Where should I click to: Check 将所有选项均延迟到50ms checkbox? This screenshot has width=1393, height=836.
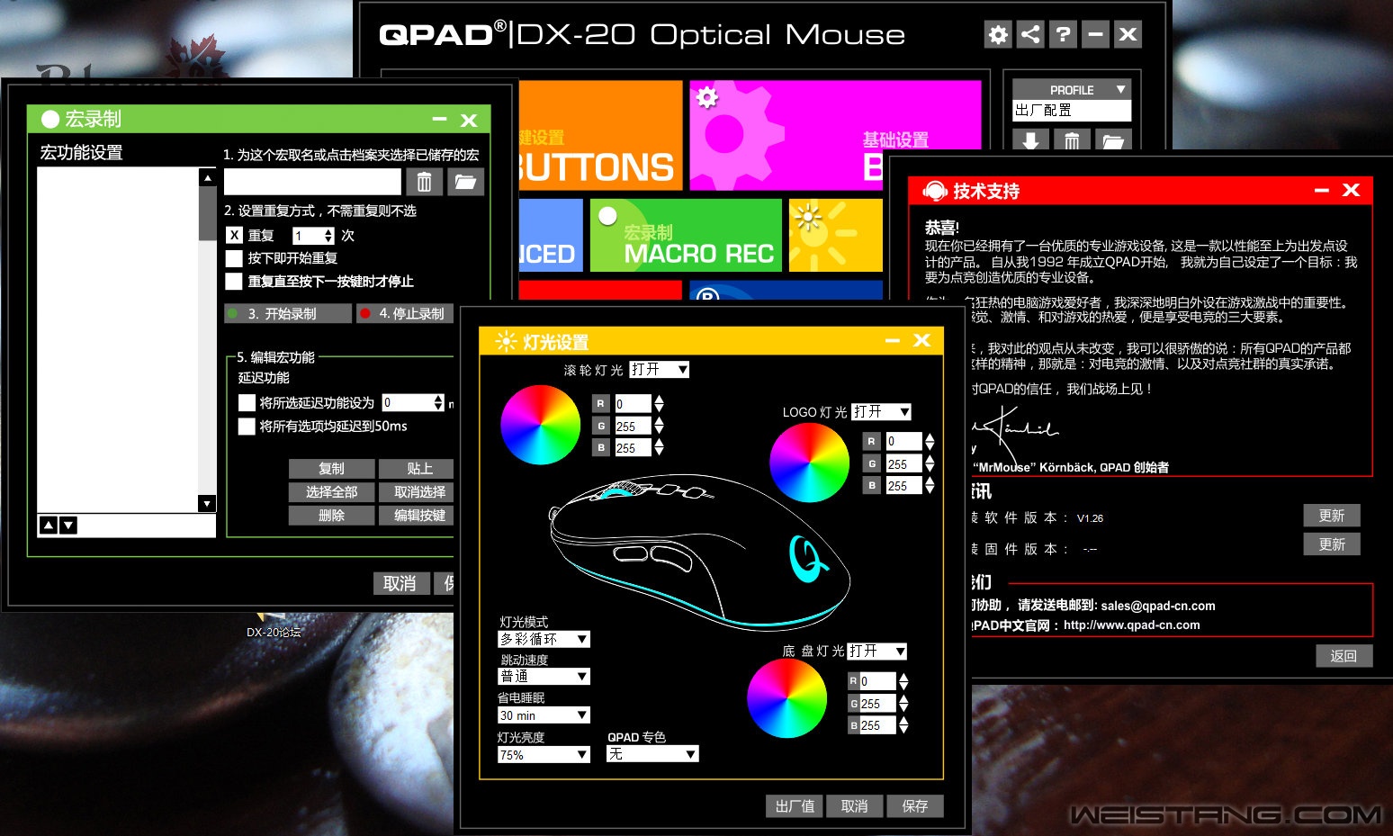[247, 426]
